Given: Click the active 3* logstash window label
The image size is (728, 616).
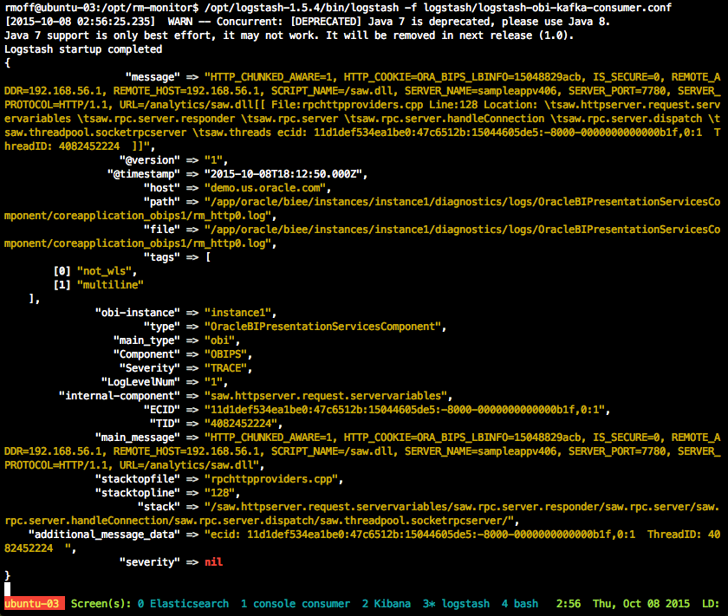Looking at the screenshot, I should (x=456, y=604).
